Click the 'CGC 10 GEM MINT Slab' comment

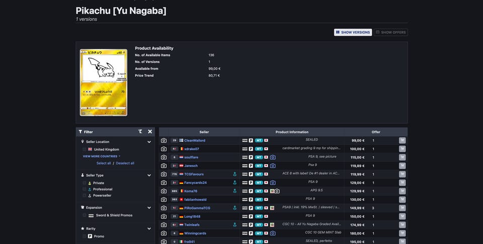(x=323, y=232)
